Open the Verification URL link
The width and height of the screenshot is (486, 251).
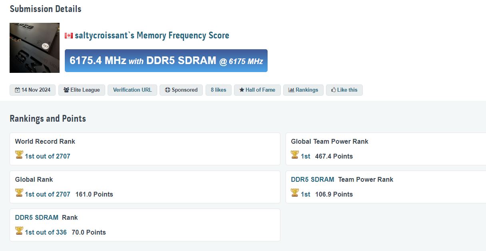tap(132, 90)
